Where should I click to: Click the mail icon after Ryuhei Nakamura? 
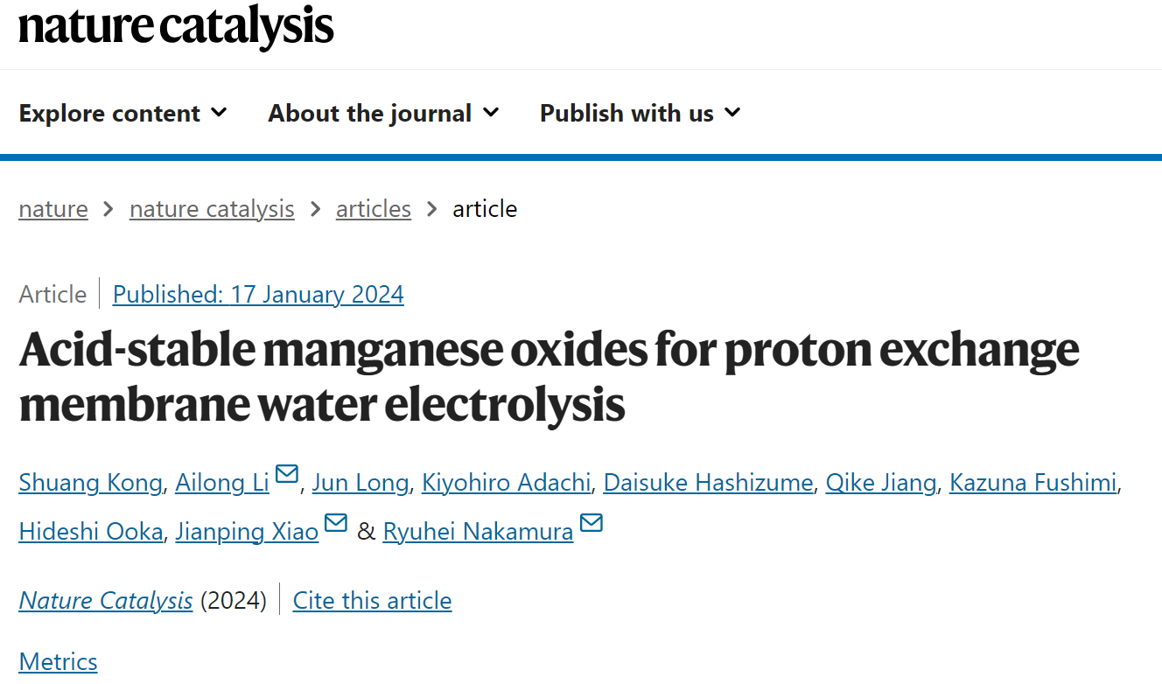pos(591,523)
